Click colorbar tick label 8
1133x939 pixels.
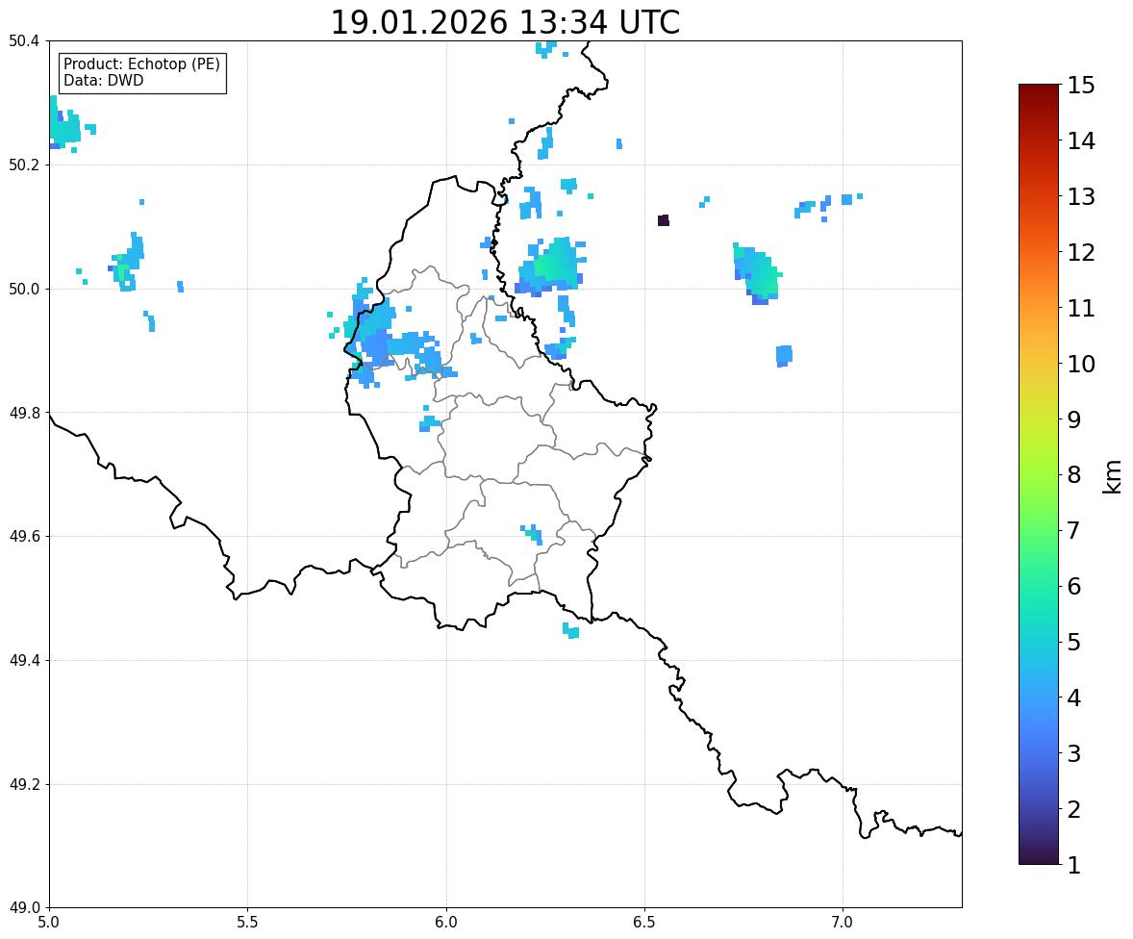(x=1074, y=475)
